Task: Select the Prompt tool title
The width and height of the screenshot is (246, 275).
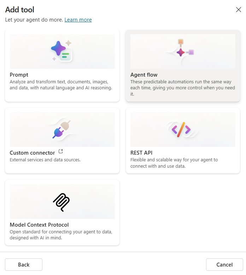Action: tap(19, 75)
